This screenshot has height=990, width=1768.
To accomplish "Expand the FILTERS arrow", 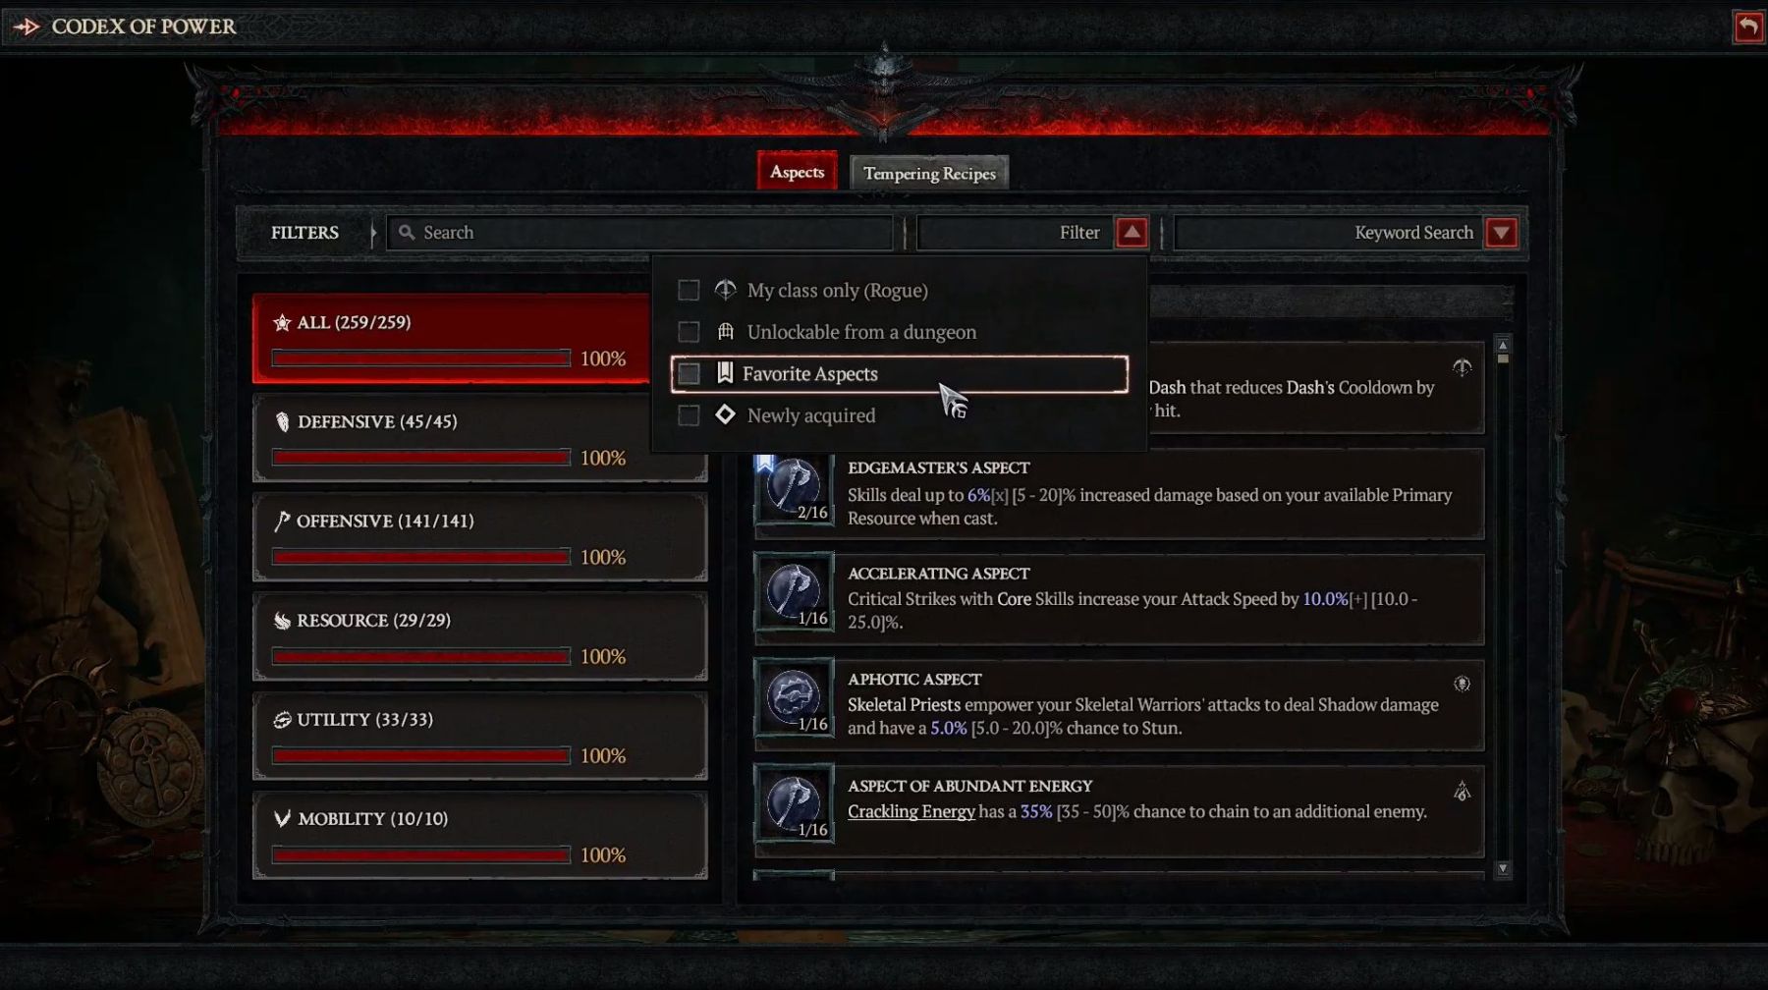I will [x=373, y=233].
